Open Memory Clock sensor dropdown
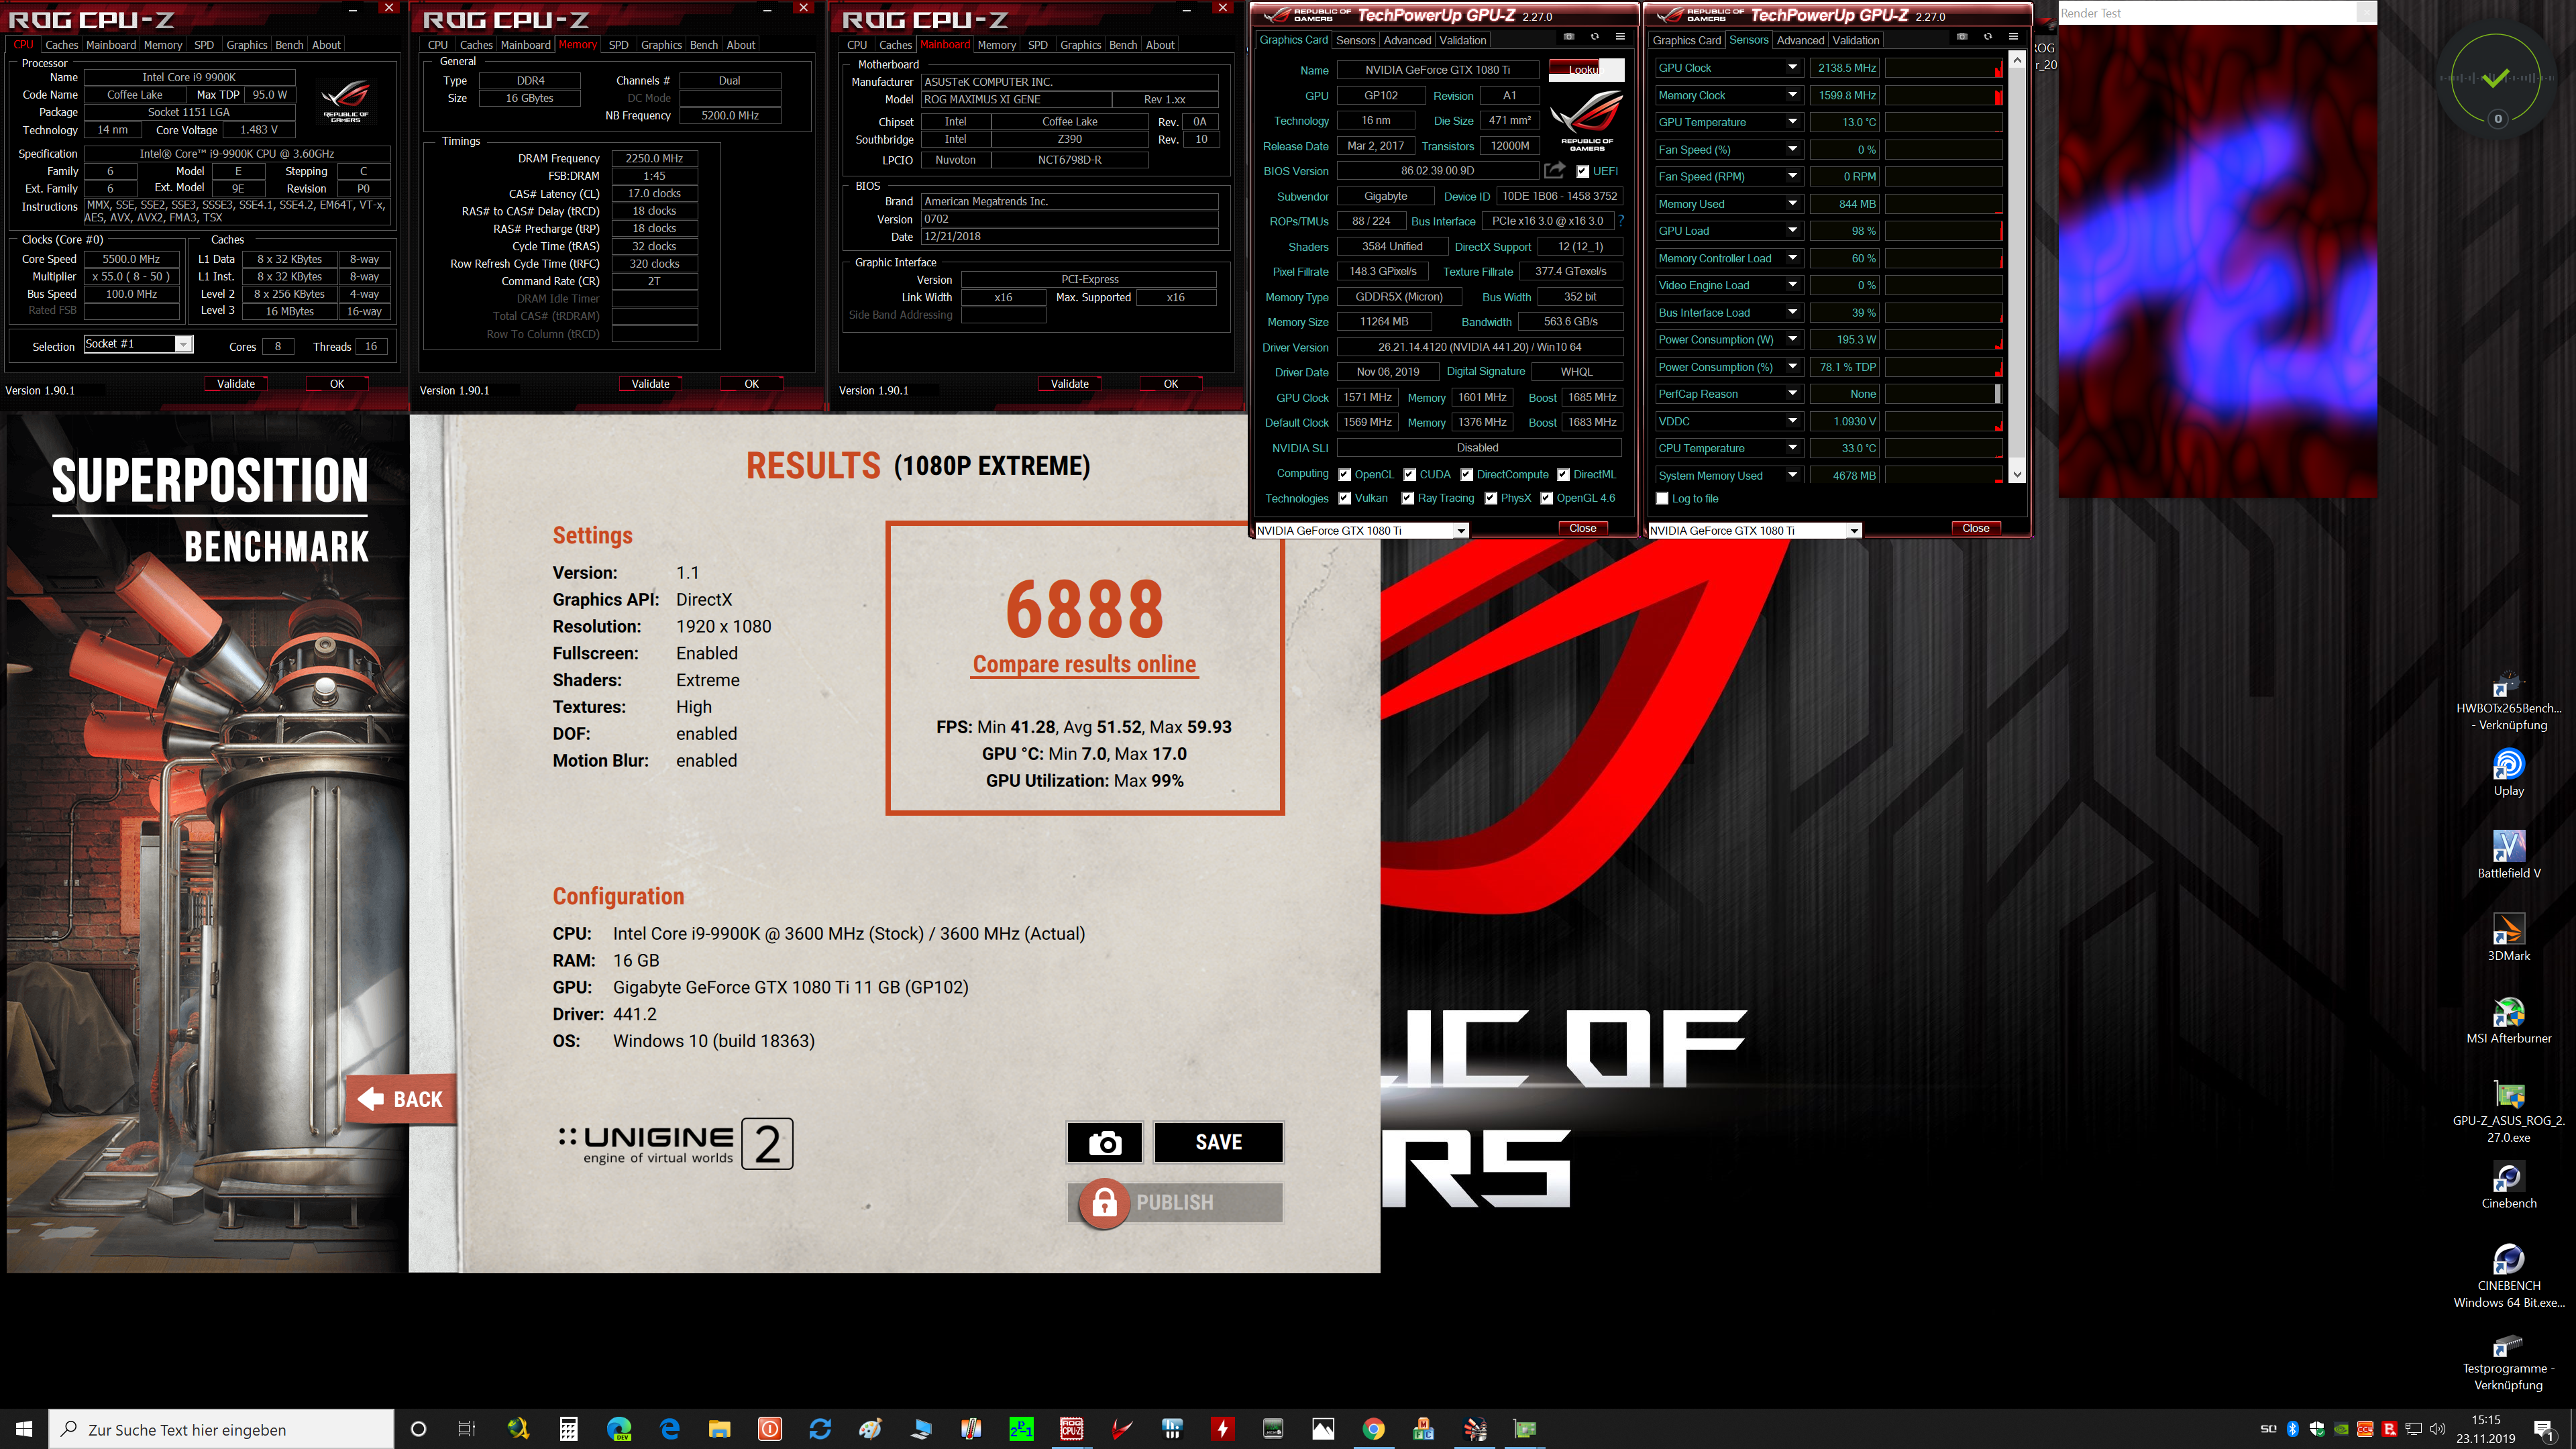The height and width of the screenshot is (1449, 2576). [1792, 94]
